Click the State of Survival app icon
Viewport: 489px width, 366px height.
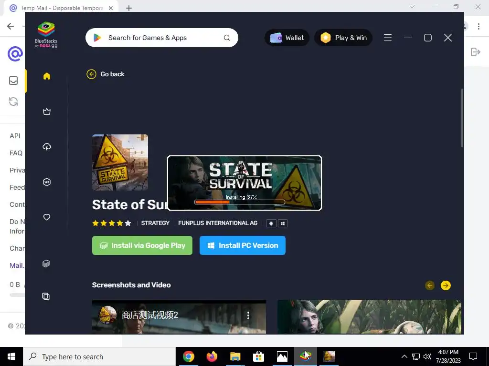coord(120,162)
